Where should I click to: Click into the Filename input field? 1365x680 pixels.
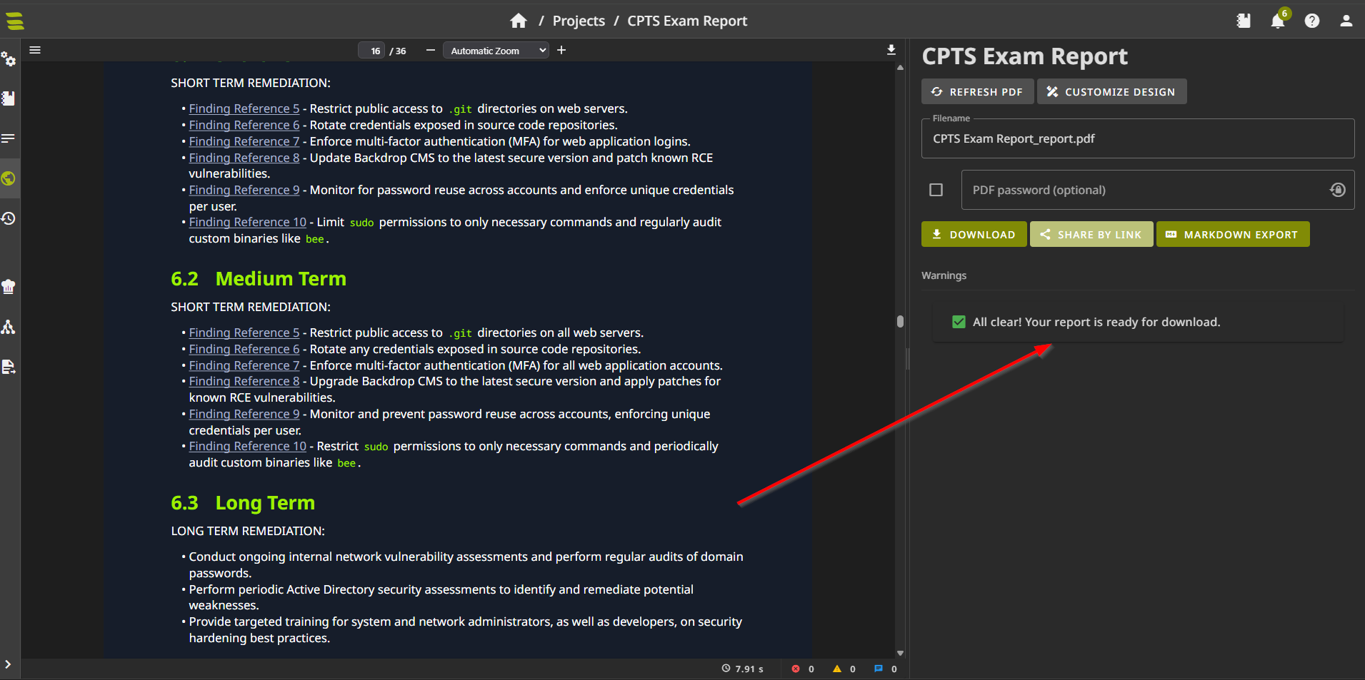point(1137,139)
